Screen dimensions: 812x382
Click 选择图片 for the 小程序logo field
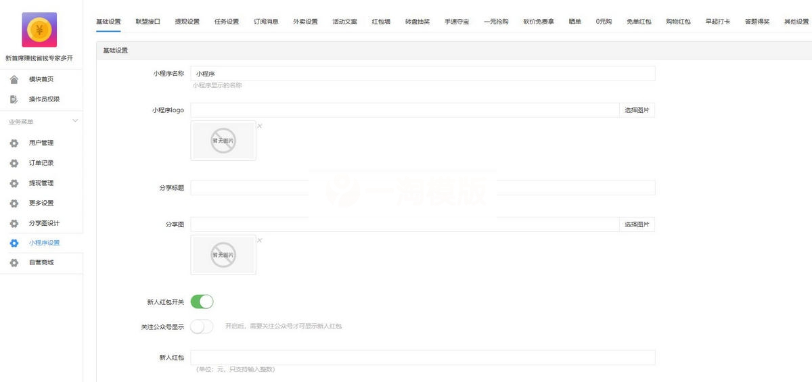637,110
